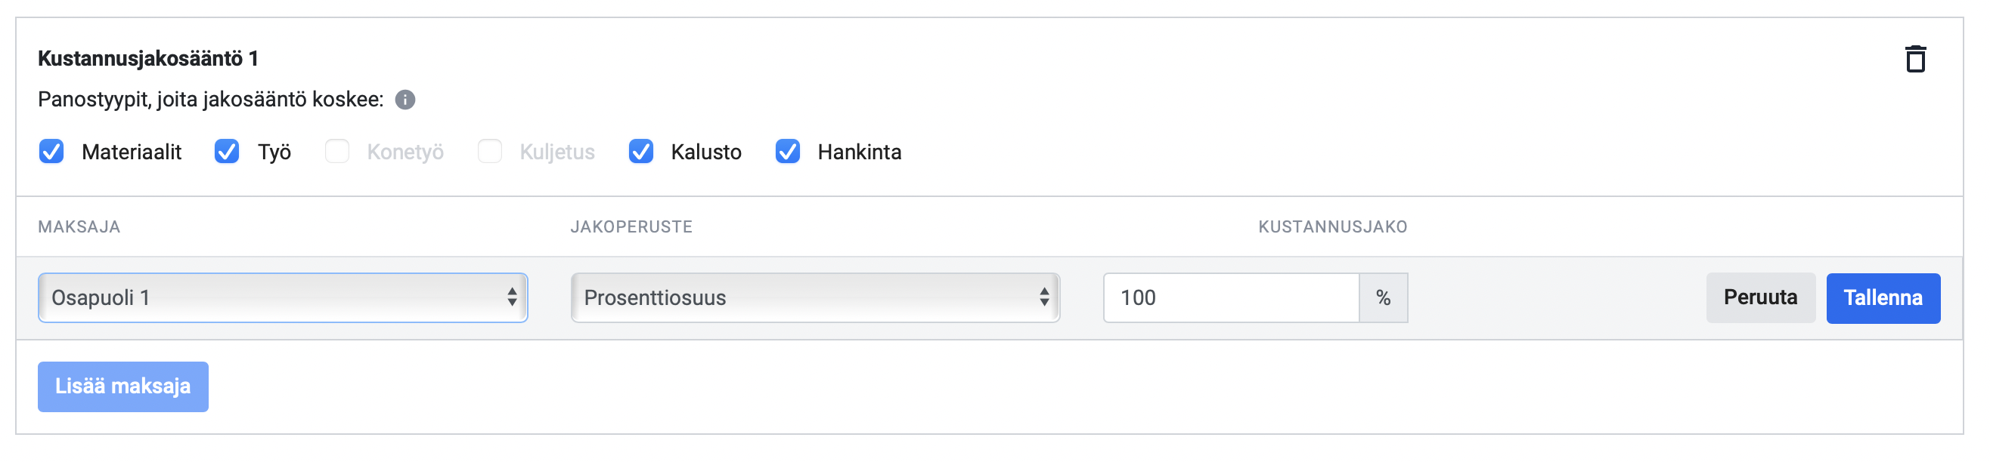Cancel editing with Peruuta
The height and width of the screenshot is (462, 1990).
(x=1761, y=297)
